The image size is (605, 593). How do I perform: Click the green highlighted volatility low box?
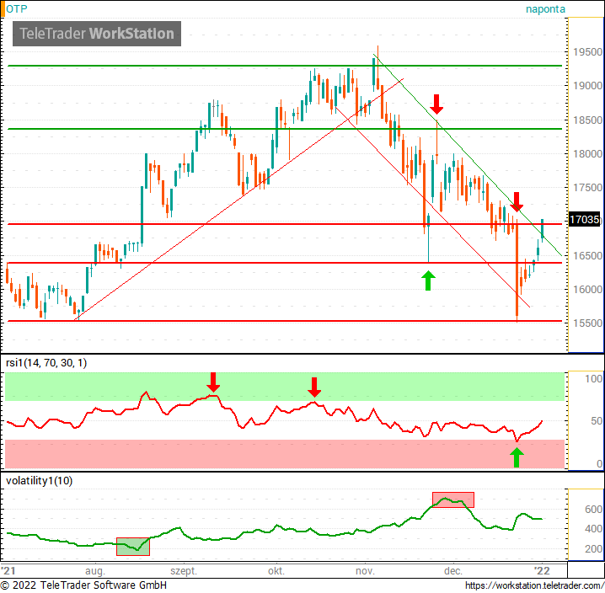(133, 547)
